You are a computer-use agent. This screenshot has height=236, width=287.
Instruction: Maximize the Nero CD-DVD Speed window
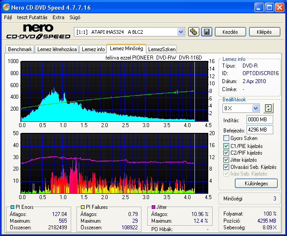[x=269, y=8]
